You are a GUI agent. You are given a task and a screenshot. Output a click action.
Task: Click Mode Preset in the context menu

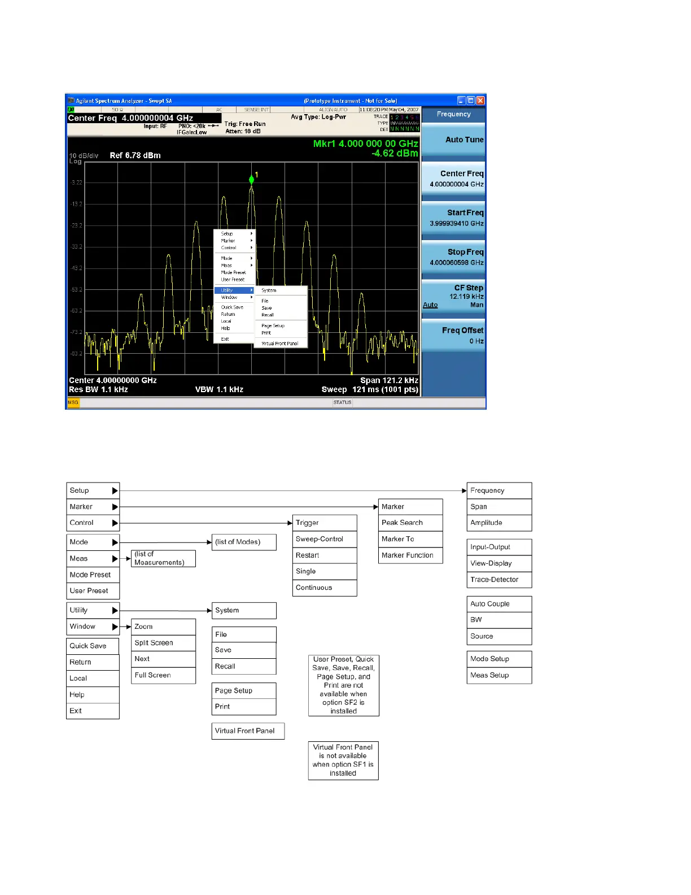tap(234, 272)
